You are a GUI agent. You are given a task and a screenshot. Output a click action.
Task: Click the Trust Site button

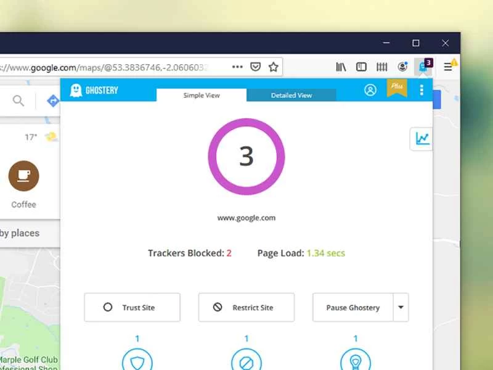click(132, 307)
